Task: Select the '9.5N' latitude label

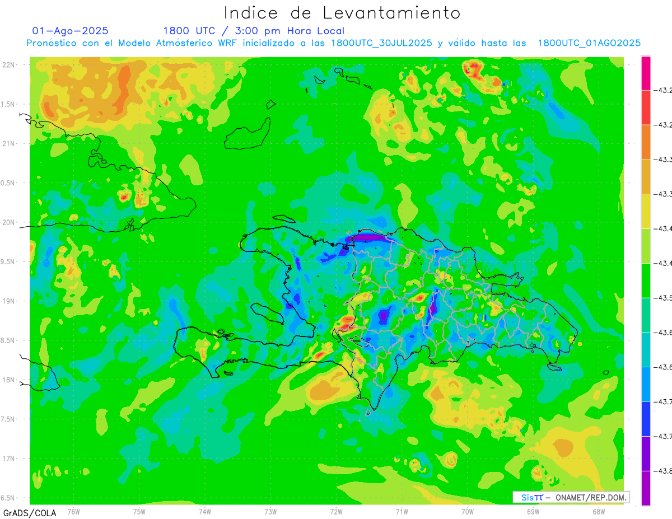Action: click(8, 261)
